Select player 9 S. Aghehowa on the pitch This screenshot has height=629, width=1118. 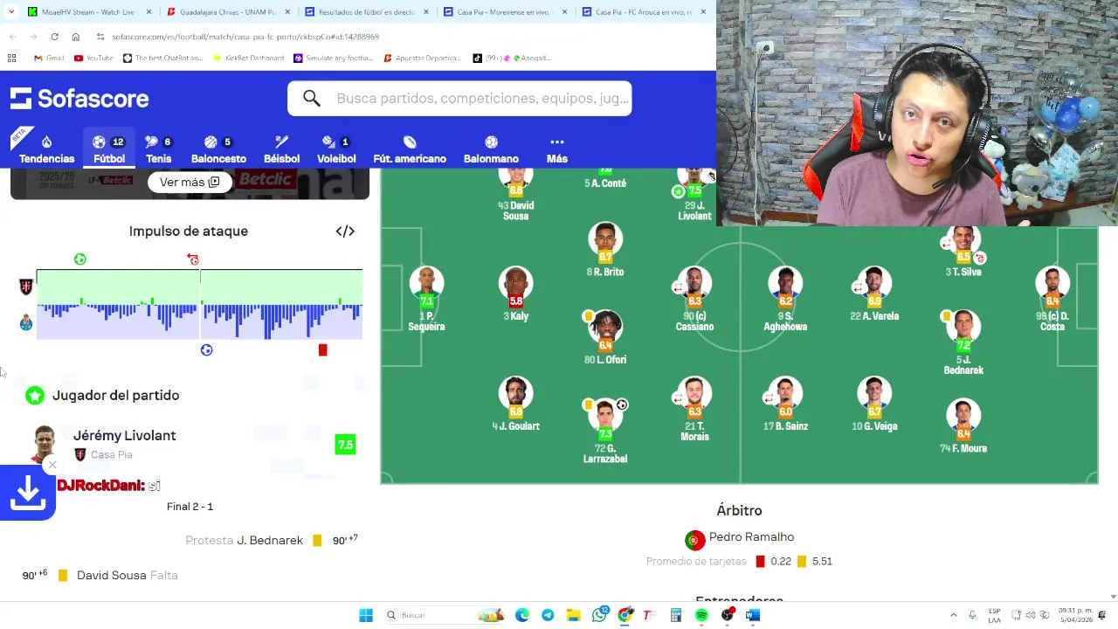(x=785, y=299)
